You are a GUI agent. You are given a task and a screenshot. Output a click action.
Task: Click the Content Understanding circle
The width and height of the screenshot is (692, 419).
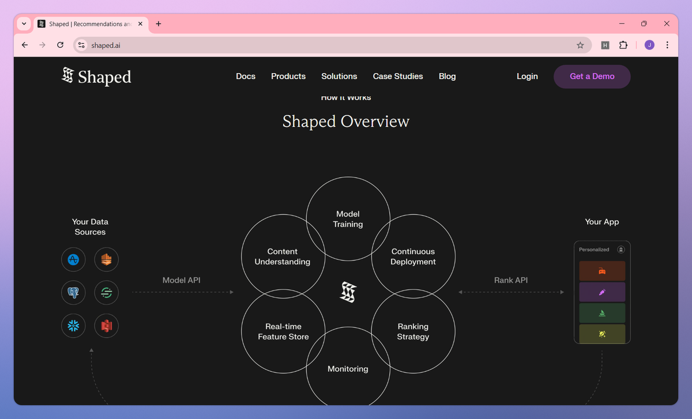[x=283, y=256]
